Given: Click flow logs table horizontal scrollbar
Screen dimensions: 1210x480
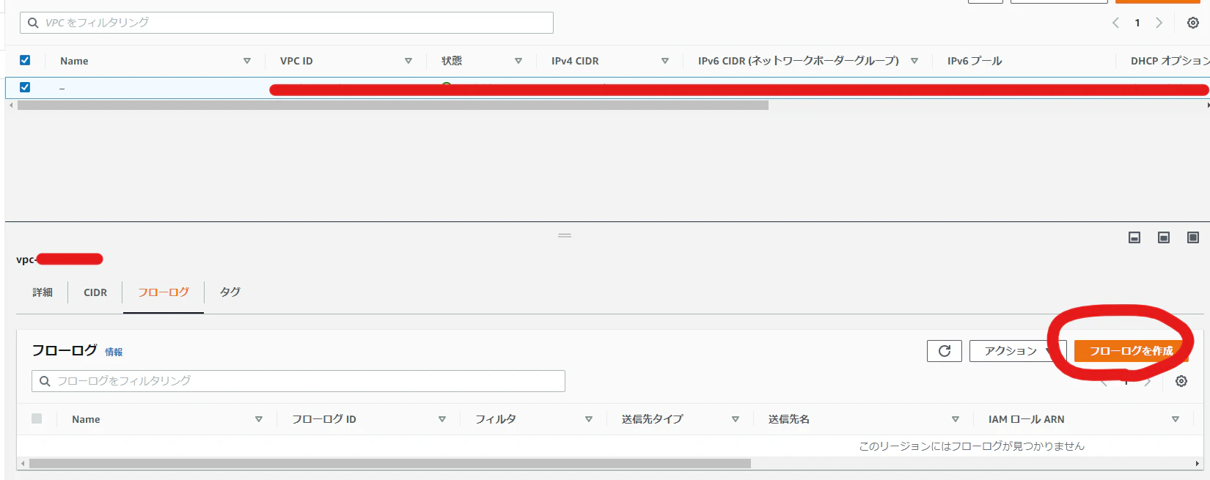Looking at the screenshot, I should [390, 464].
